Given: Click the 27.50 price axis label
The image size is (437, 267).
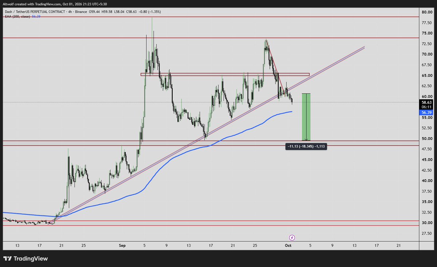Looking at the screenshot, I should (427, 233).
